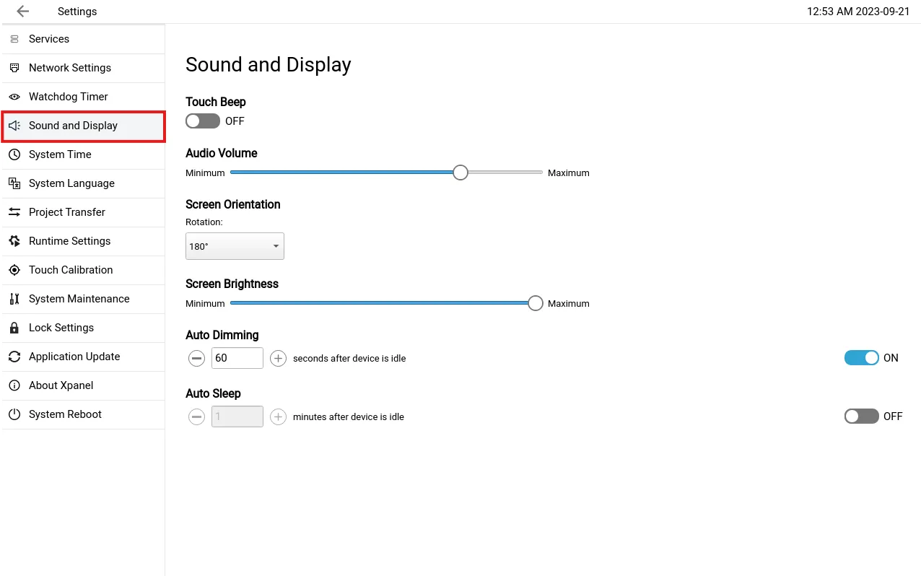This screenshot has width=921, height=576.
Task: Click the Auto Dimming seconds input field
Action: tap(237, 358)
